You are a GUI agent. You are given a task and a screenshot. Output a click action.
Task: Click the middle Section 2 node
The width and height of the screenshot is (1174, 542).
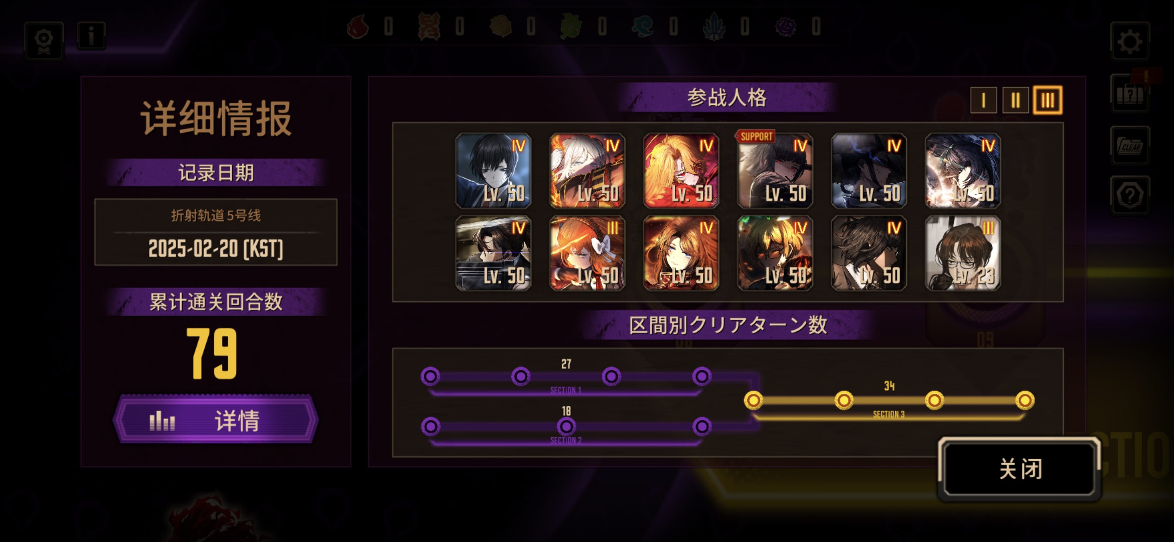(566, 427)
